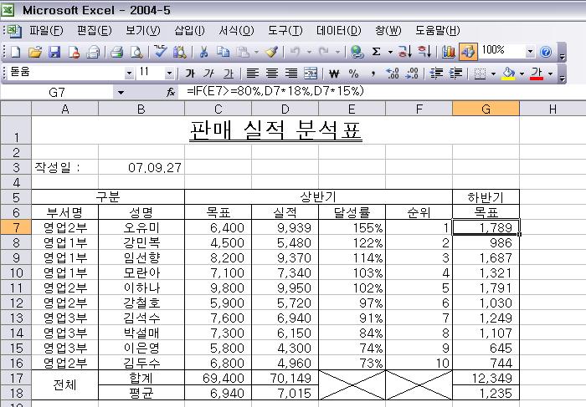Apply the red font color button

pyautogui.click(x=537, y=74)
